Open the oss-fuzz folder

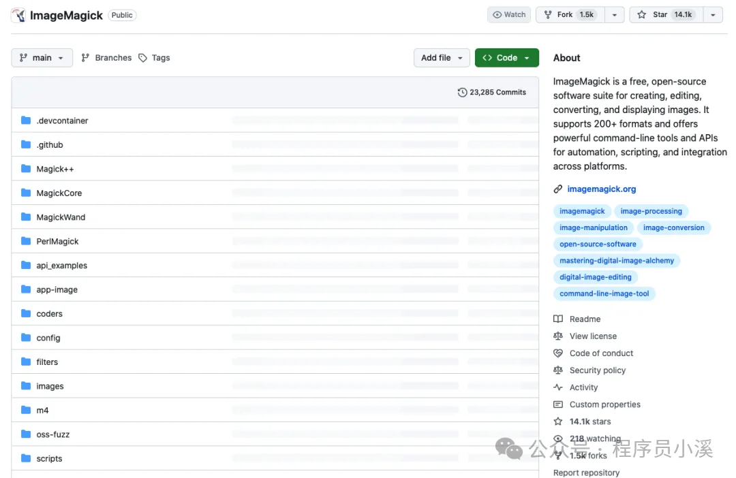53,435
